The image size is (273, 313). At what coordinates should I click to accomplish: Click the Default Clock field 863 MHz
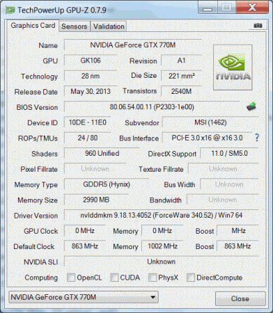(x=85, y=246)
